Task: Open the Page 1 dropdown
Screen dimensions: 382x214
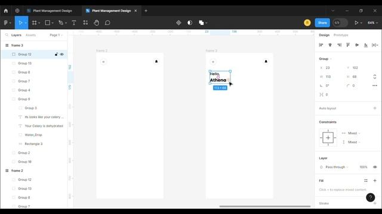Action: click(56, 35)
